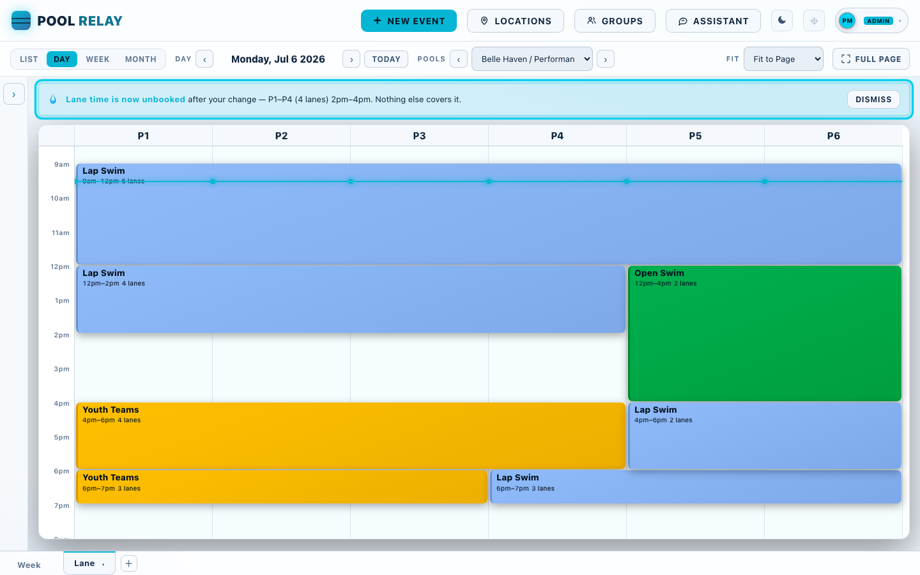Open the Fit to Page dropdown
This screenshot has height=575, width=920.
coord(783,59)
